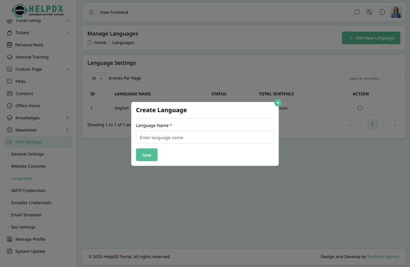
Task: Open the info action icon for English language
Action: tap(360, 108)
